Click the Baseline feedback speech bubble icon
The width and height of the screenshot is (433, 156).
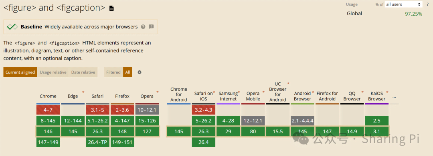[x=151, y=27]
